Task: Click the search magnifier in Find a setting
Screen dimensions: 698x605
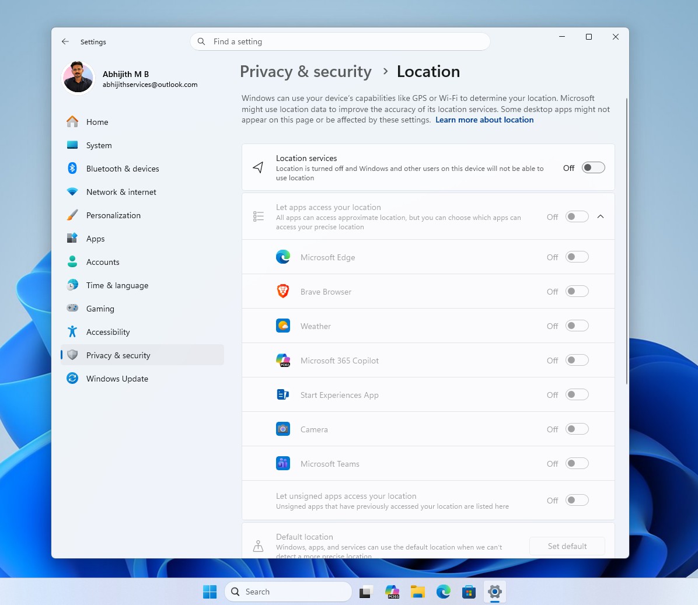Action: (x=201, y=41)
